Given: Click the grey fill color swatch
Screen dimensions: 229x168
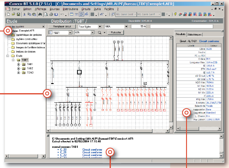Looking at the screenshot, I should (92, 14).
